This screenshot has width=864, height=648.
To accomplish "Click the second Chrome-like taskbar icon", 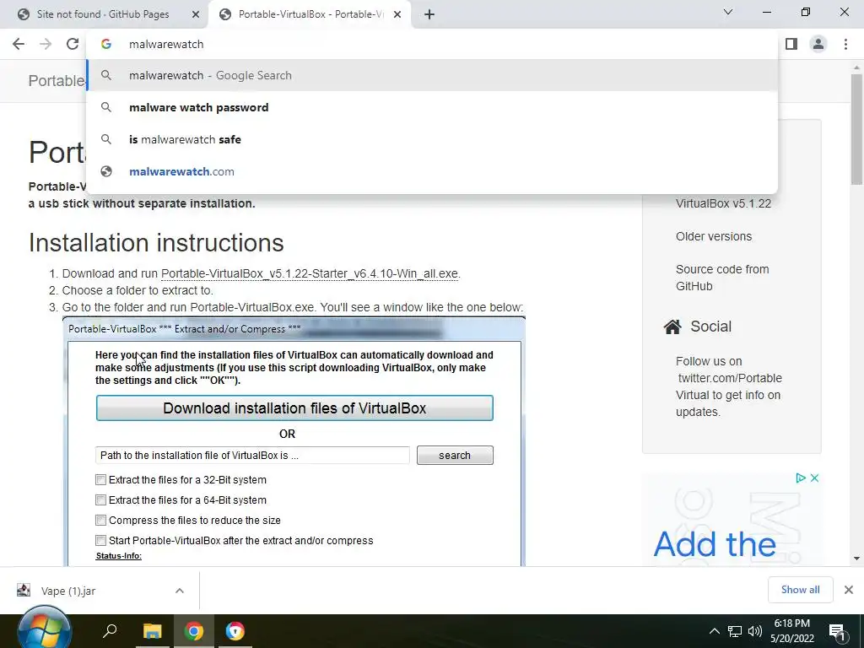I will 235,631.
